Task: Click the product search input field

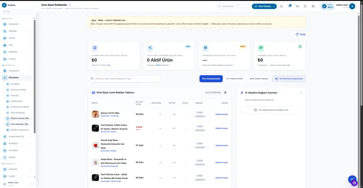Action: click(124, 79)
